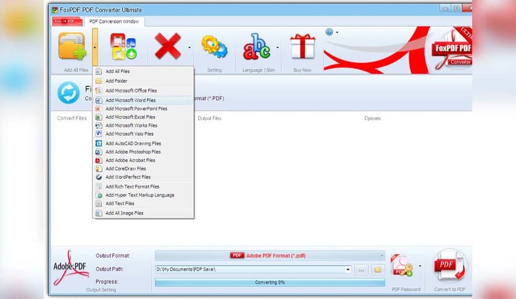
Task: Choose Add Folder from menu
Action: (143, 81)
